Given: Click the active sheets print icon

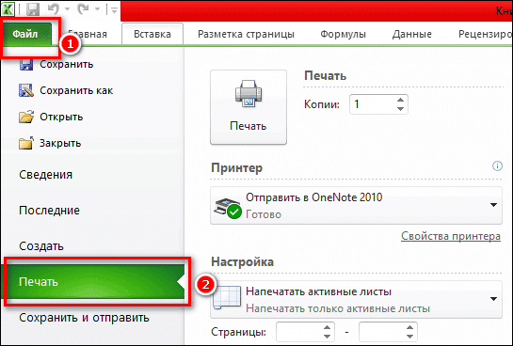Looking at the screenshot, I should (227, 297).
